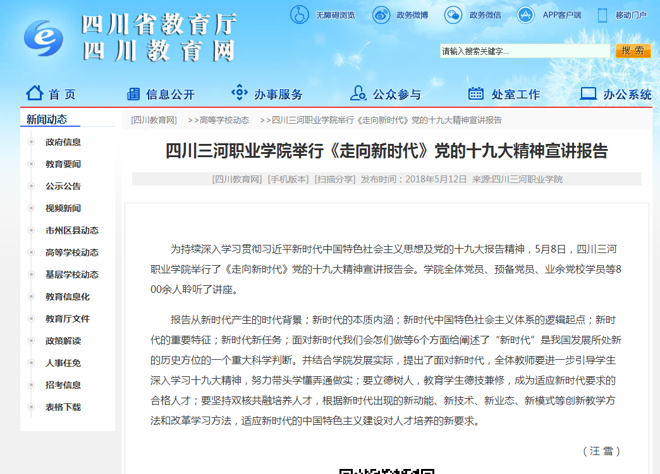660x474 pixels.
Task: Open the 信息公开 menu
Action: coord(161,95)
